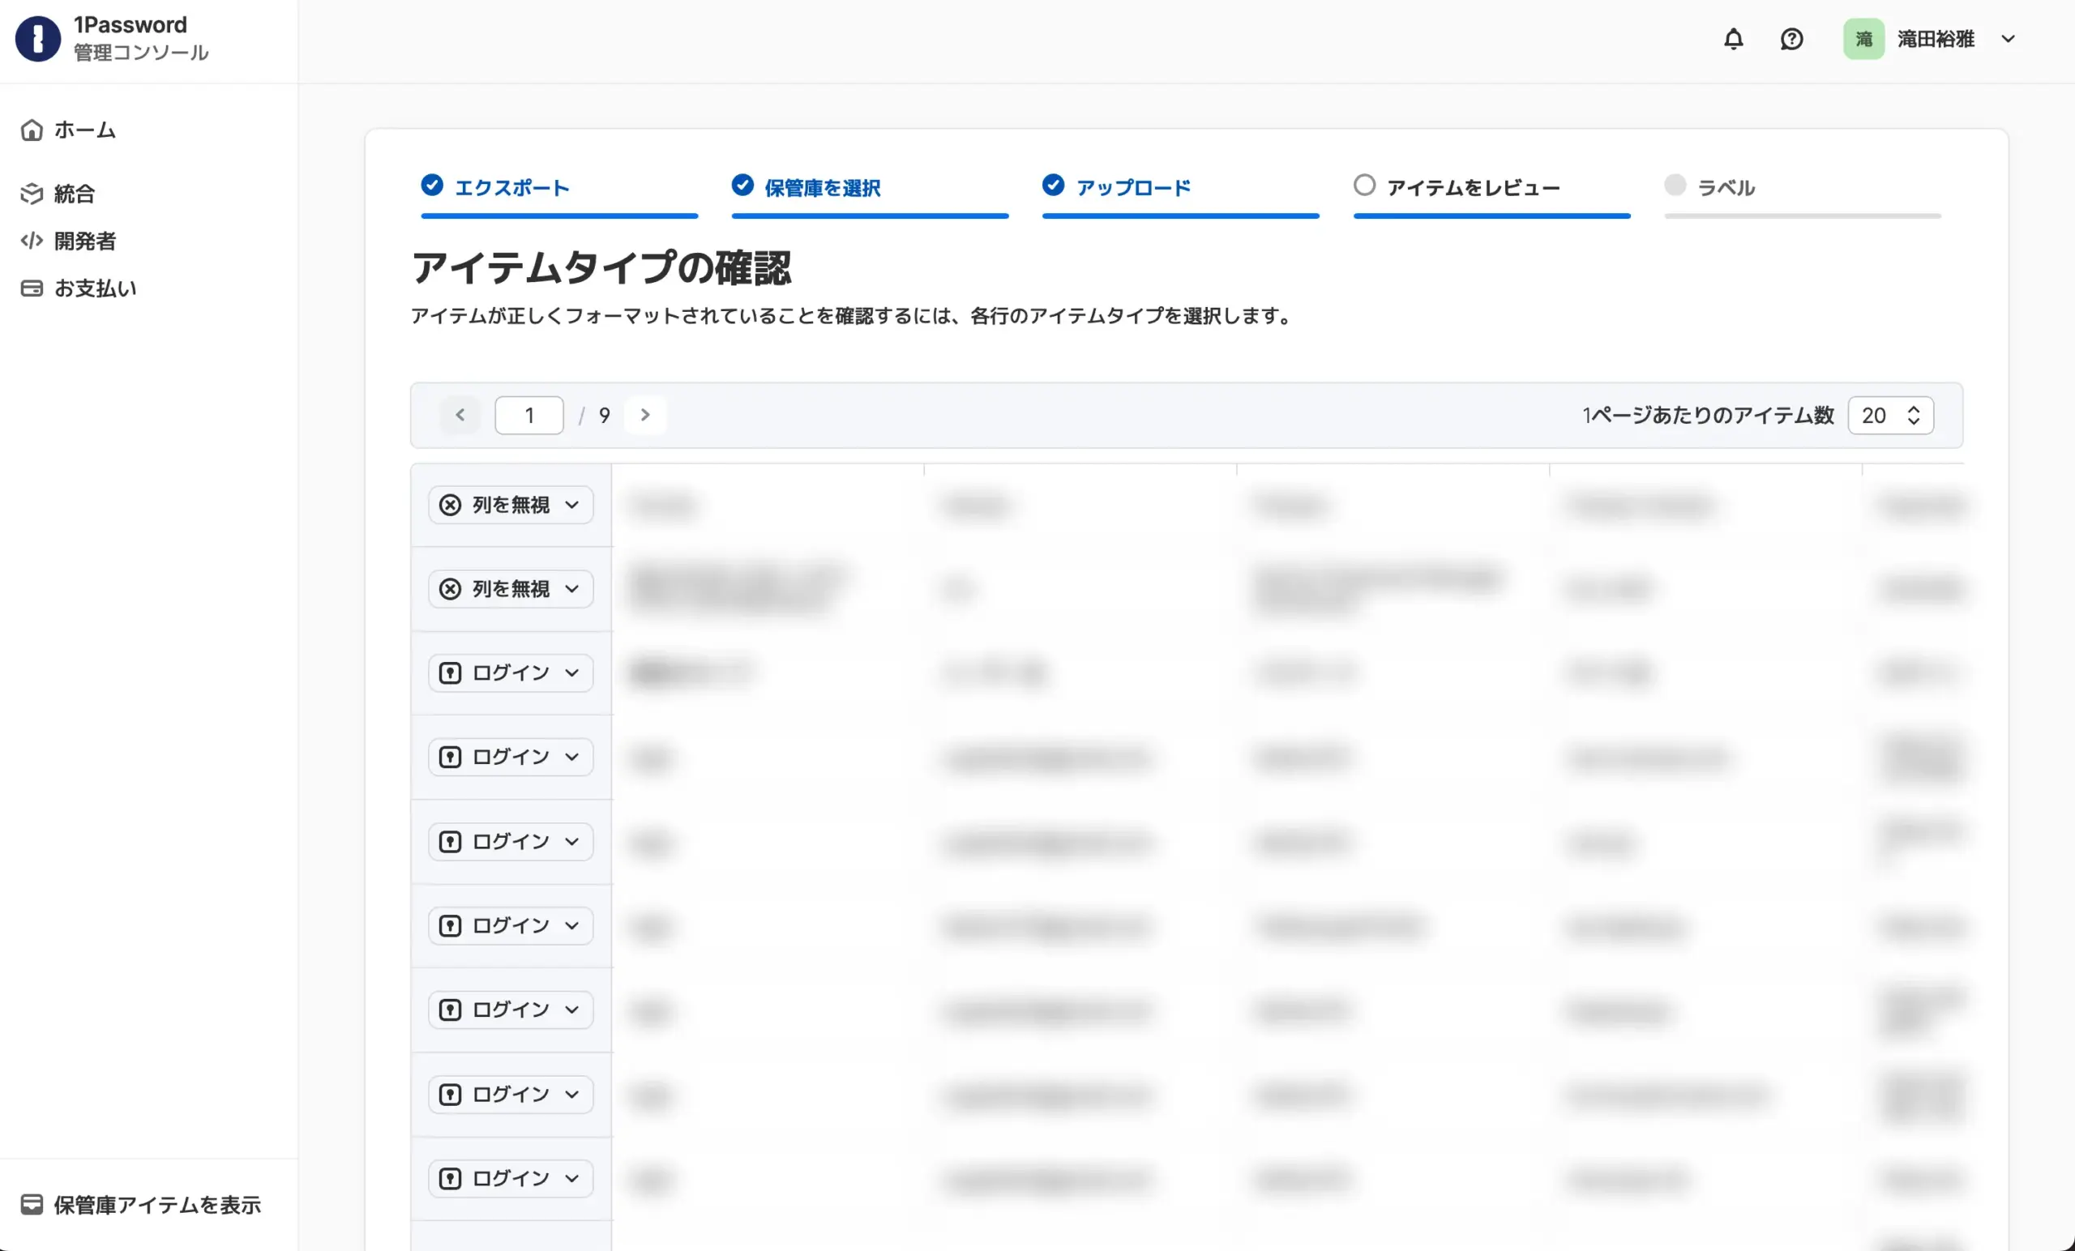Select the アイテムをレビュー step tab

click(x=1491, y=194)
